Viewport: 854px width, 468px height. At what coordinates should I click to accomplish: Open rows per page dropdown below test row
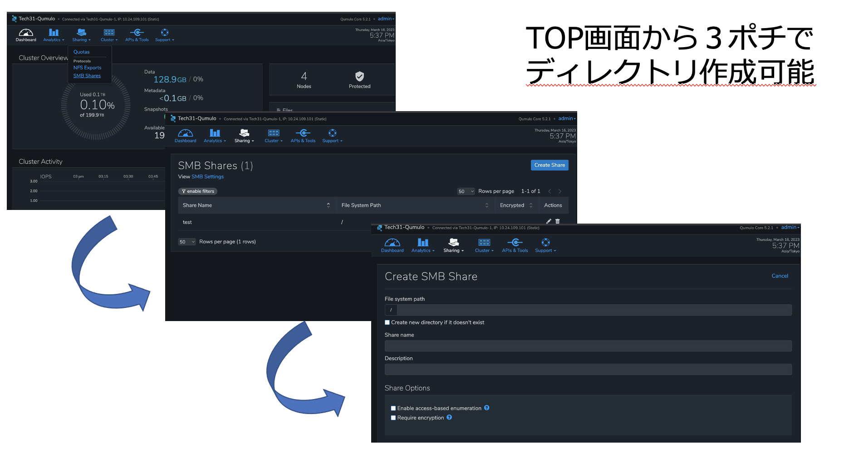coord(187,242)
